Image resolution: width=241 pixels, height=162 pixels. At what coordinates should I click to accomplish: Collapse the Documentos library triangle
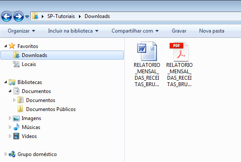click(x=10, y=91)
